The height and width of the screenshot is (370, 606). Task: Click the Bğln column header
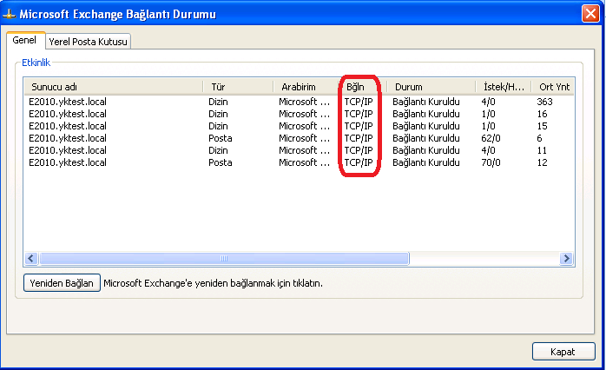click(x=359, y=87)
